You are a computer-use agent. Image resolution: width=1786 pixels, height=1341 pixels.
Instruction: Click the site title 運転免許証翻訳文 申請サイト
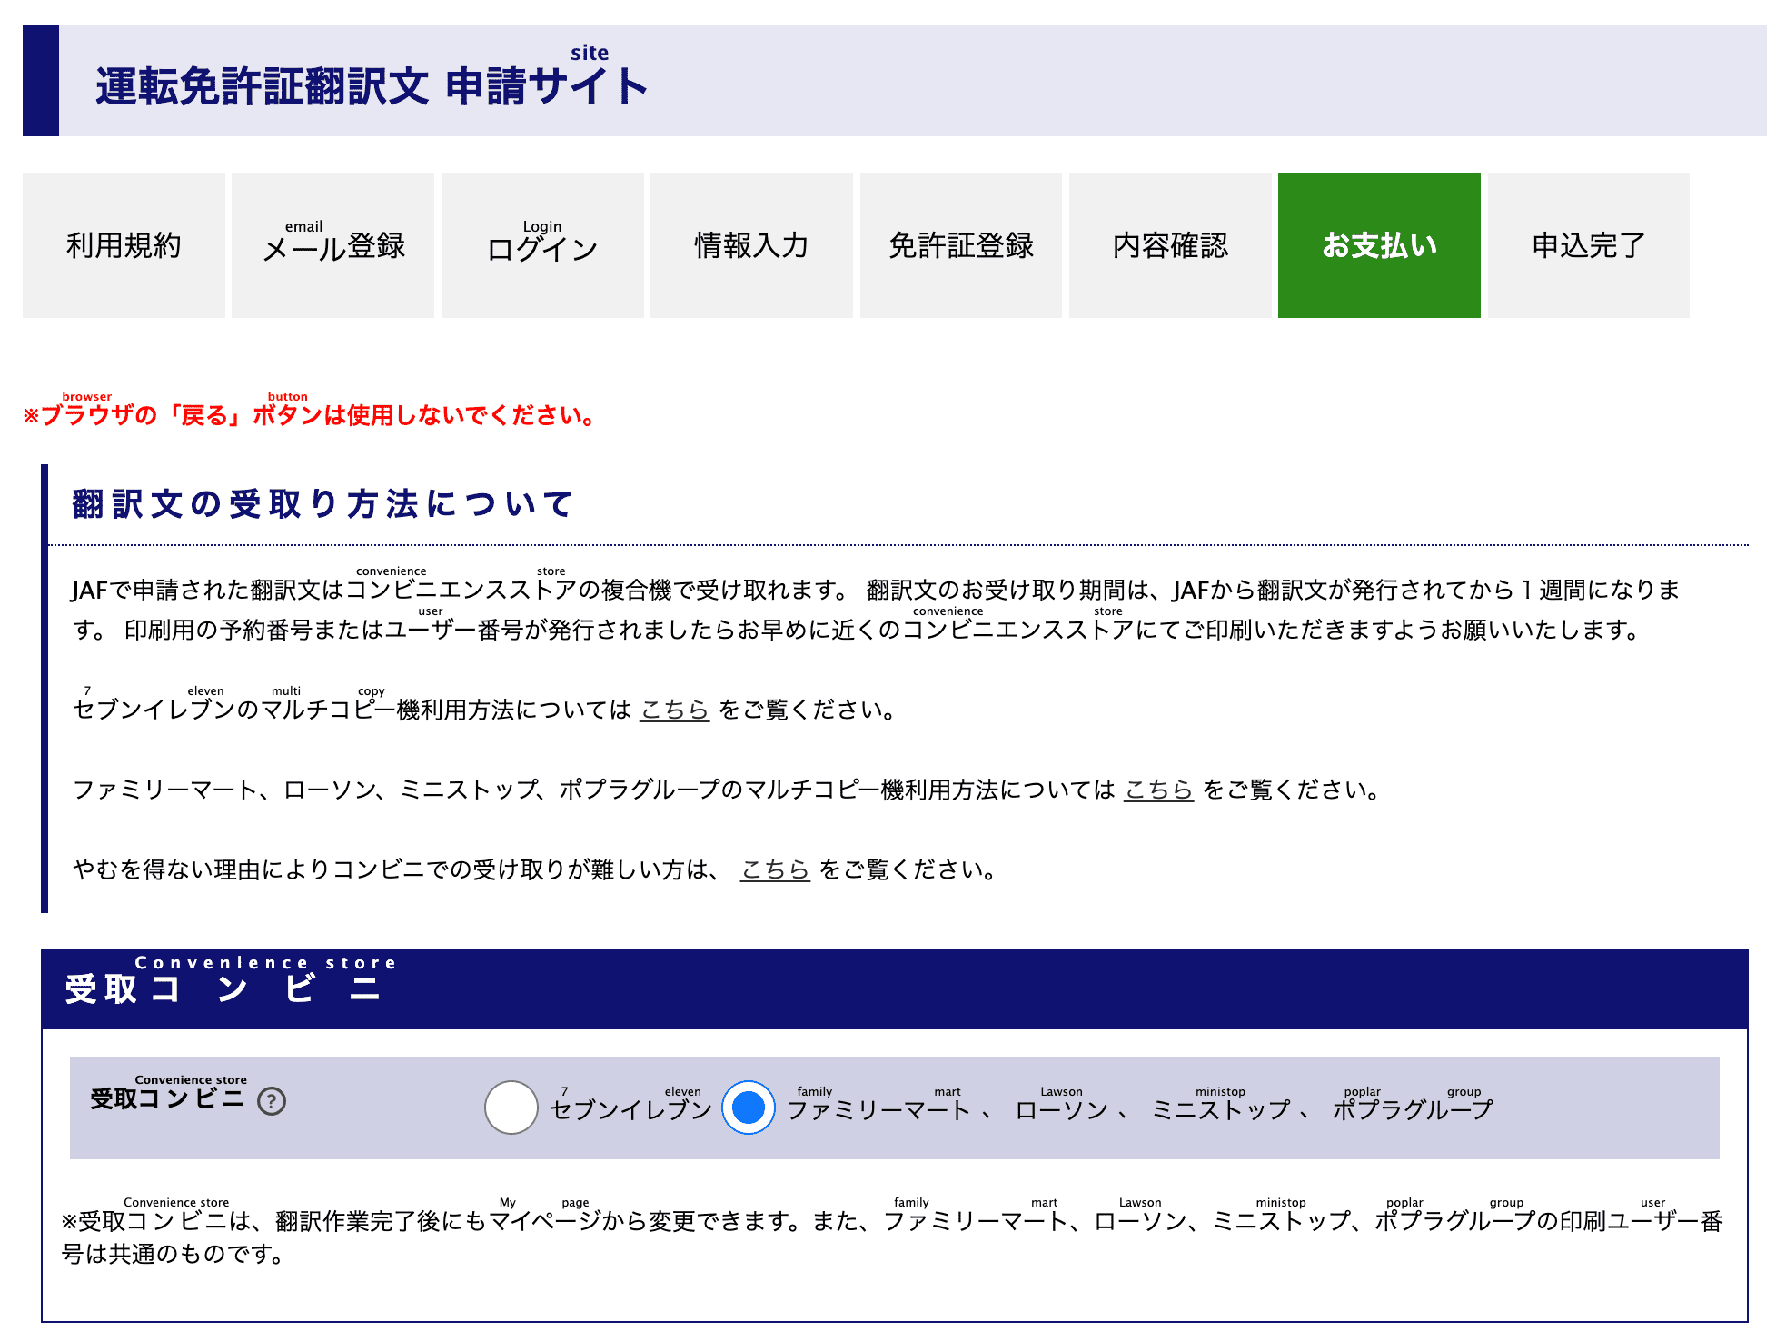click(x=370, y=86)
